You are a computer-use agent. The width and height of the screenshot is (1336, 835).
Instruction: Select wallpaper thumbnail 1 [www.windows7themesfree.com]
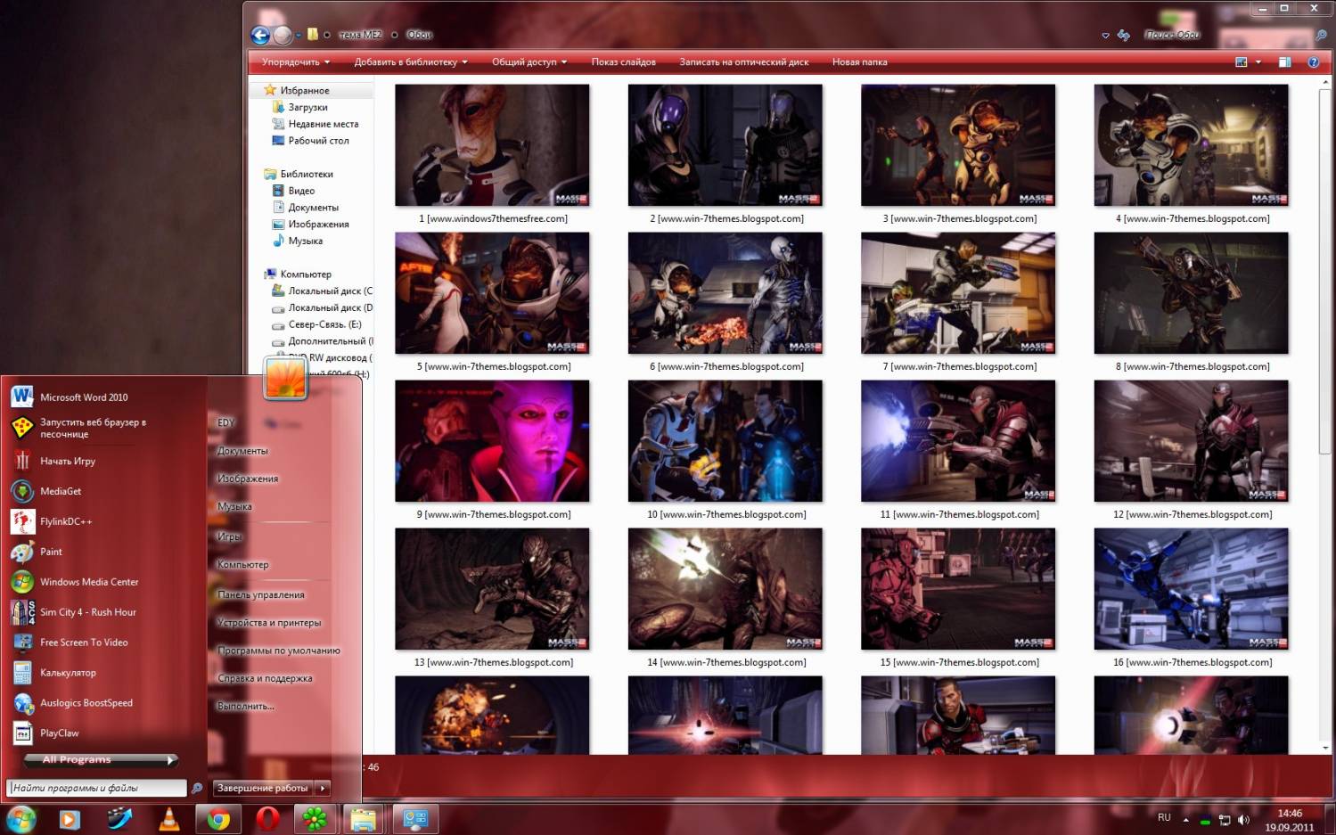492,145
